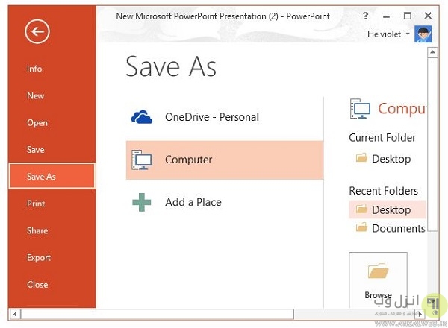The height and width of the screenshot is (328, 448).
Task: Open the Print page
Action: 36,204
